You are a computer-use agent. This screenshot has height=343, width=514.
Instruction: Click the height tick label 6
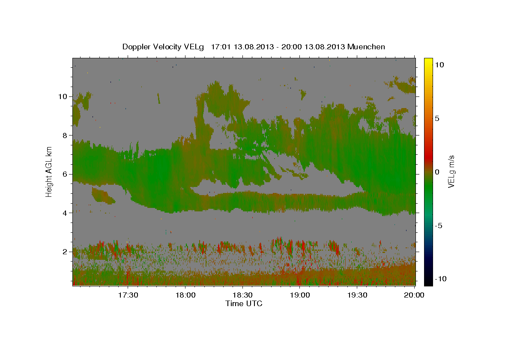click(x=65, y=174)
